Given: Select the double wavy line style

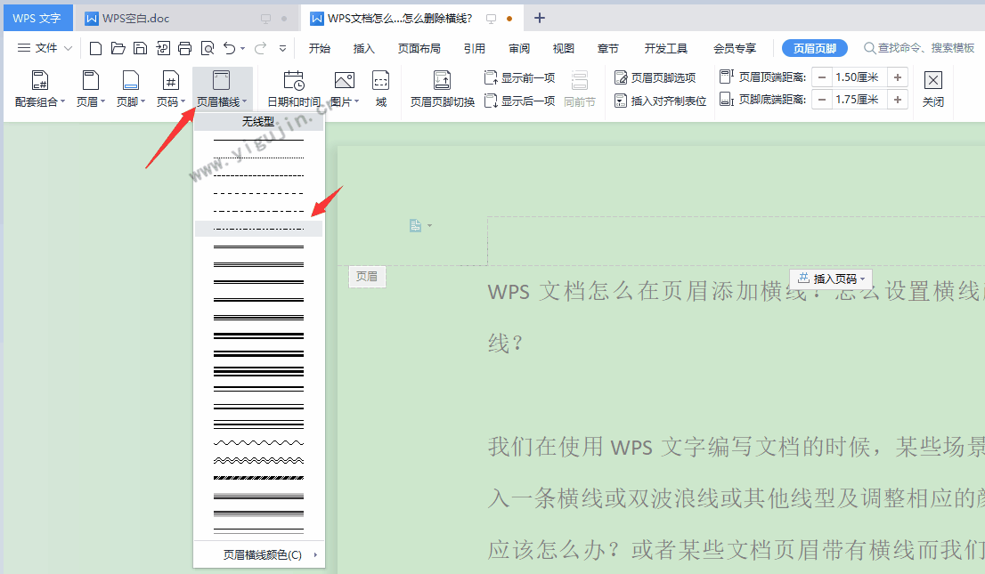Looking at the screenshot, I should tap(259, 460).
